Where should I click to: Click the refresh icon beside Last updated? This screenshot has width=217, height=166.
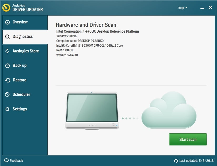point(176,161)
